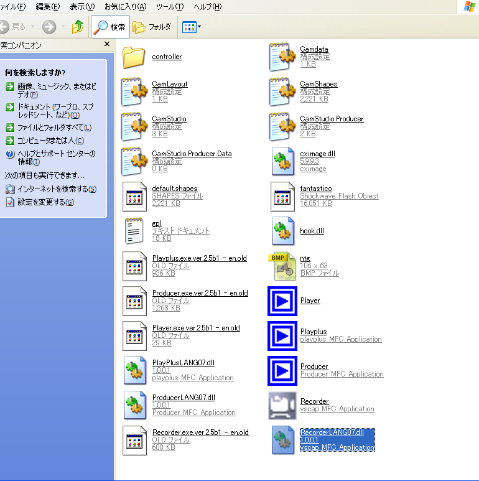Select the Producer application icon
479x481 pixels.
point(282,371)
